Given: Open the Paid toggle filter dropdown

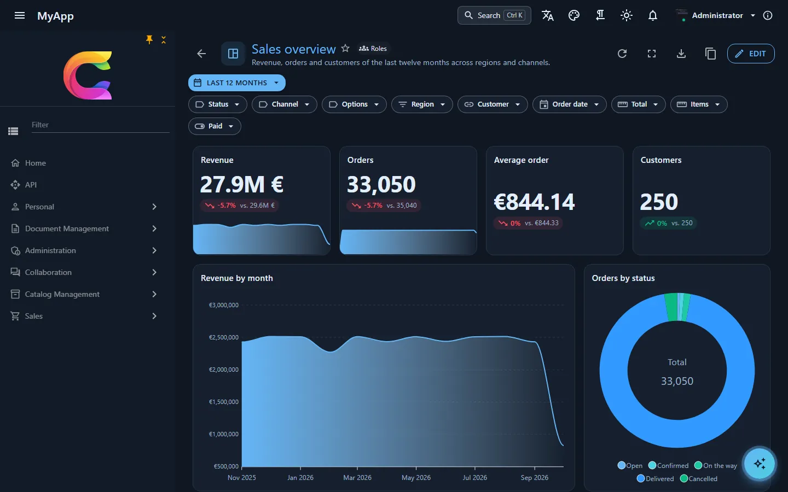Looking at the screenshot, I should click(x=215, y=126).
